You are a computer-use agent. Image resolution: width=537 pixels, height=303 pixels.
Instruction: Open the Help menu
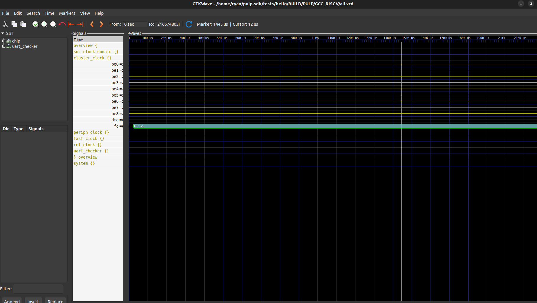pos(99,13)
